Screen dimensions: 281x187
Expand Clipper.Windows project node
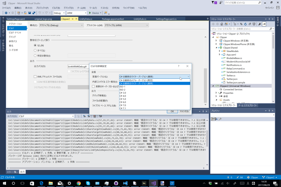(x=216, y=41)
